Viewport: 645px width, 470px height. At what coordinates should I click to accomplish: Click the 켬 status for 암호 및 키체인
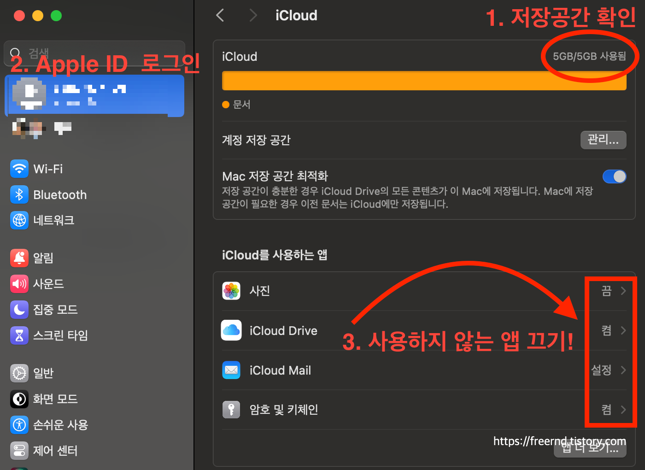click(606, 409)
